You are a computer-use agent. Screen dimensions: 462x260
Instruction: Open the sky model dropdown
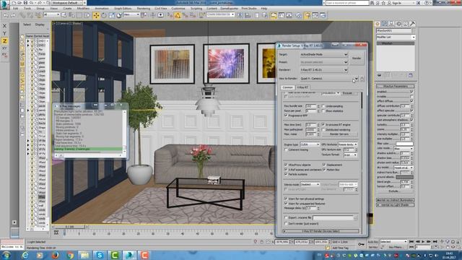tap(404, 168)
